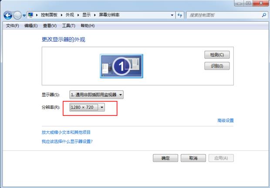Click the 取消 cancel button
The image size is (270, 188).
click(x=193, y=158)
